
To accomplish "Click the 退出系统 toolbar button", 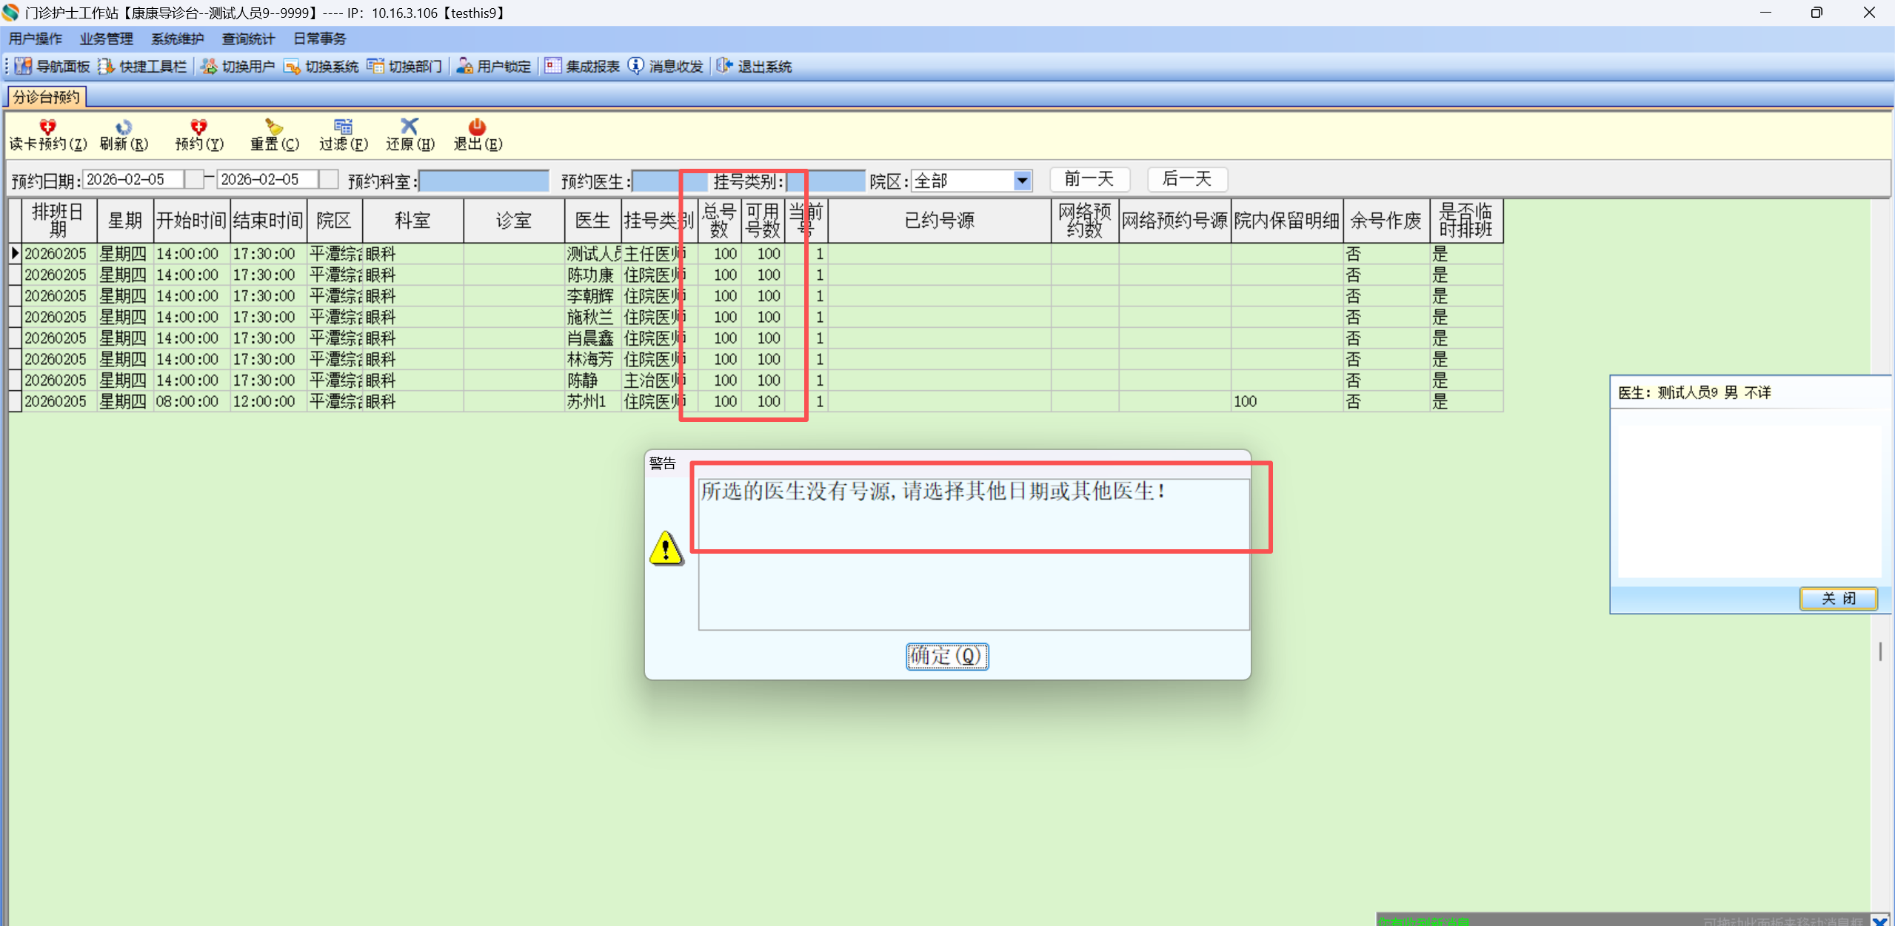I will click(x=755, y=67).
